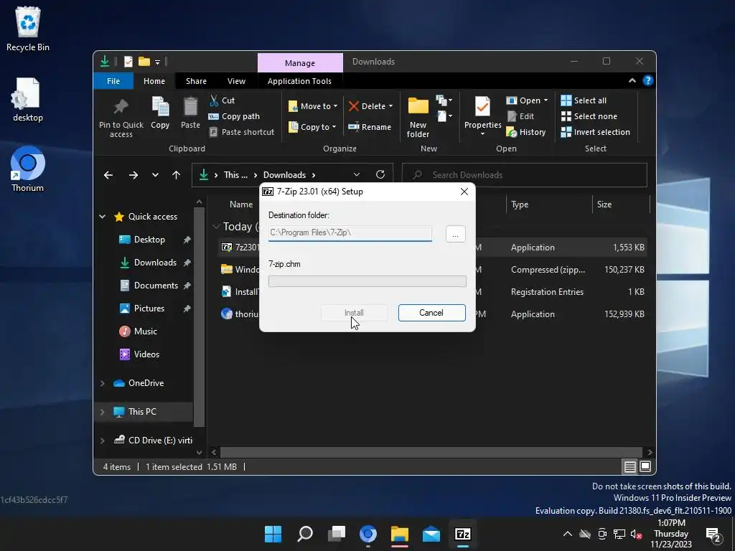
Task: Open Recycle Bin desktop icon
Action: [x=28, y=28]
